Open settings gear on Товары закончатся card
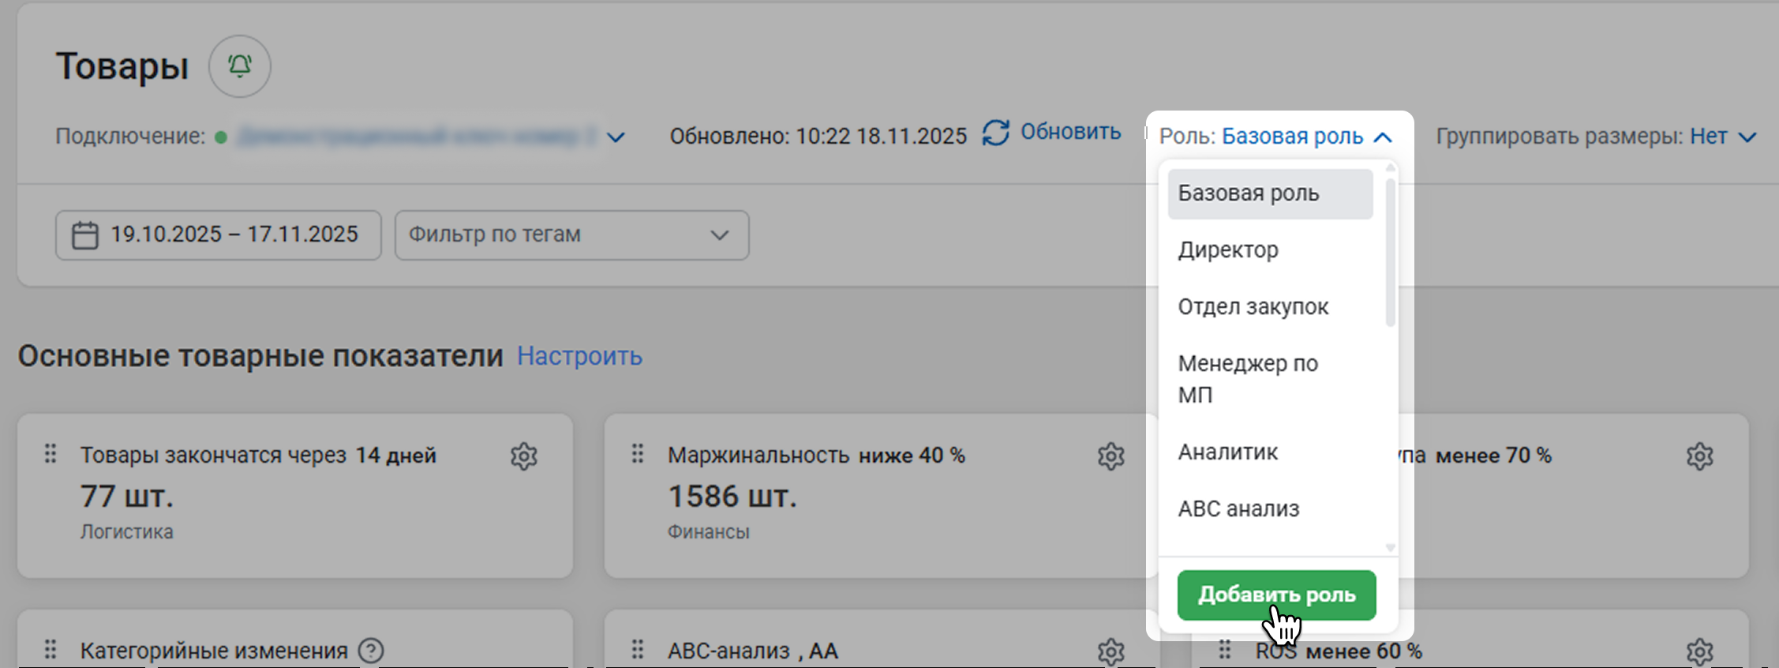 tap(523, 456)
